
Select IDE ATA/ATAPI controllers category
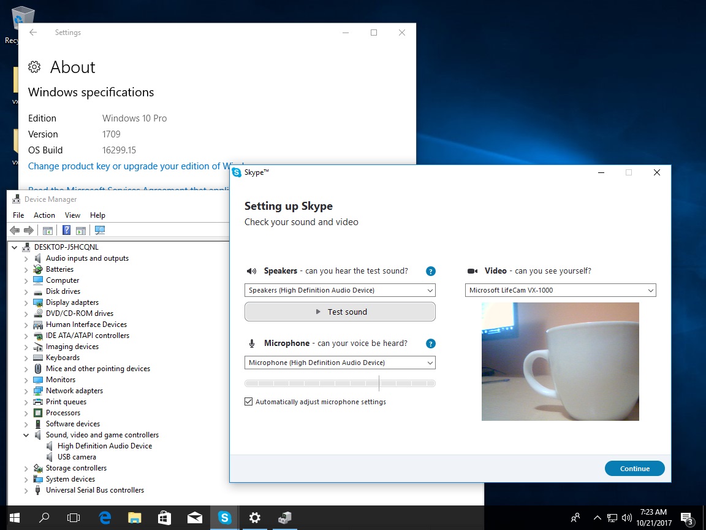pyautogui.click(x=88, y=336)
